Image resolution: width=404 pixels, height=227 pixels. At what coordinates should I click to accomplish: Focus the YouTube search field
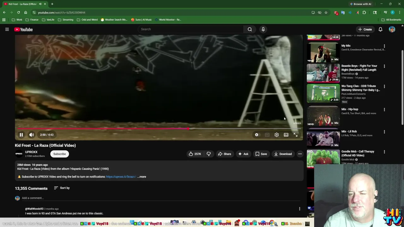[191, 29]
